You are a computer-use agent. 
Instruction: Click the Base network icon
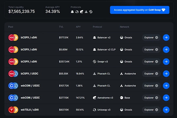122,98
